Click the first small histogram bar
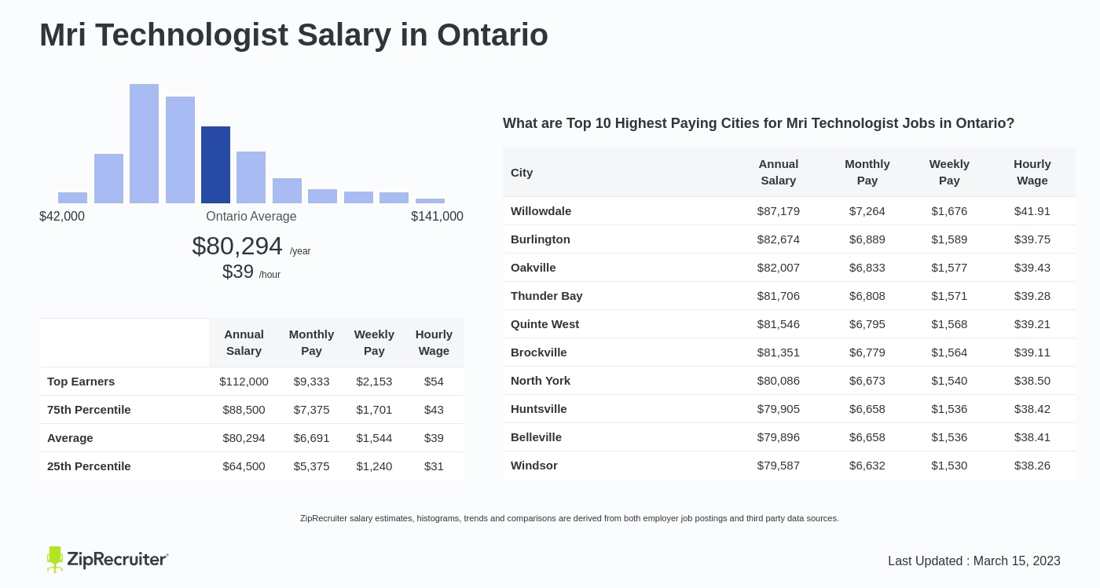Image resolution: width=1100 pixels, height=588 pixels. (x=72, y=198)
